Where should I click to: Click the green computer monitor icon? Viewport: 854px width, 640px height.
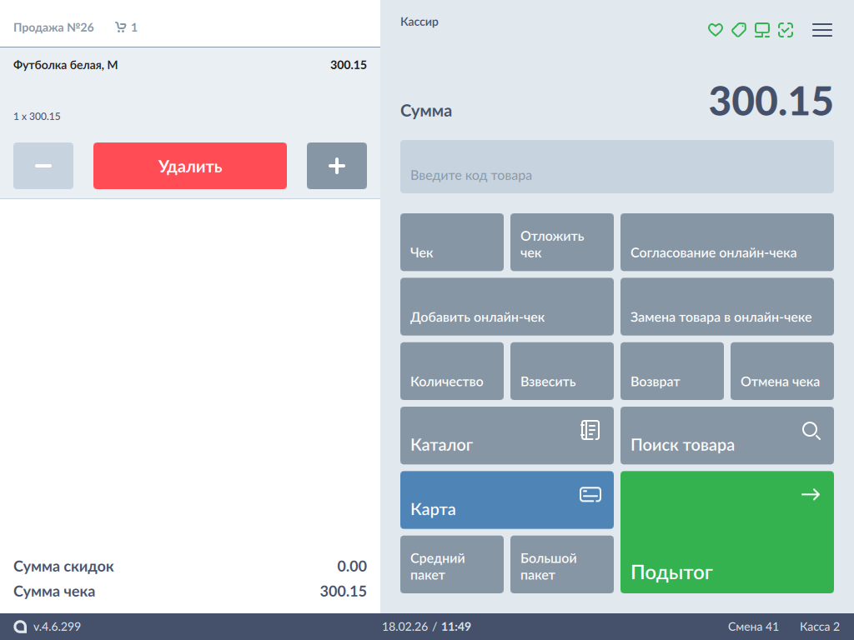(x=762, y=30)
